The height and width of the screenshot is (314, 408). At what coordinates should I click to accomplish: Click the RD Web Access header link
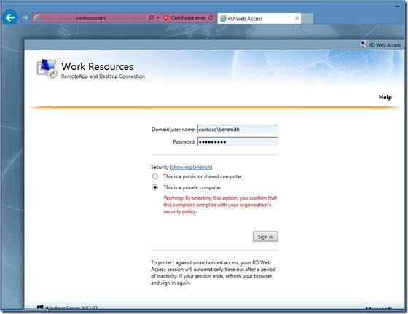[385, 45]
